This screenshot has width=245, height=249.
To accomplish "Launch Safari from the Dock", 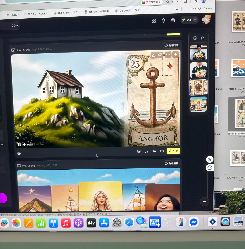I will click(x=129, y=223).
